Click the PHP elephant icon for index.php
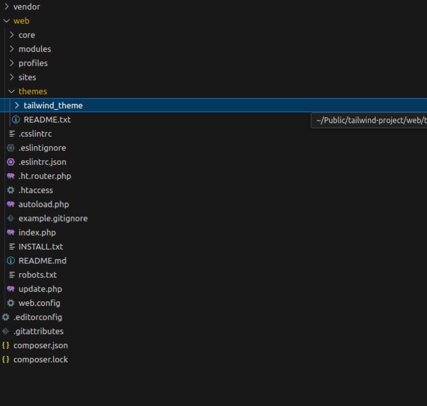Viewport: 427px width, 406px height. click(x=11, y=232)
